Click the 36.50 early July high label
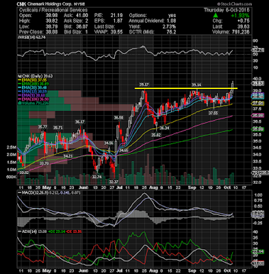 [119, 118]
